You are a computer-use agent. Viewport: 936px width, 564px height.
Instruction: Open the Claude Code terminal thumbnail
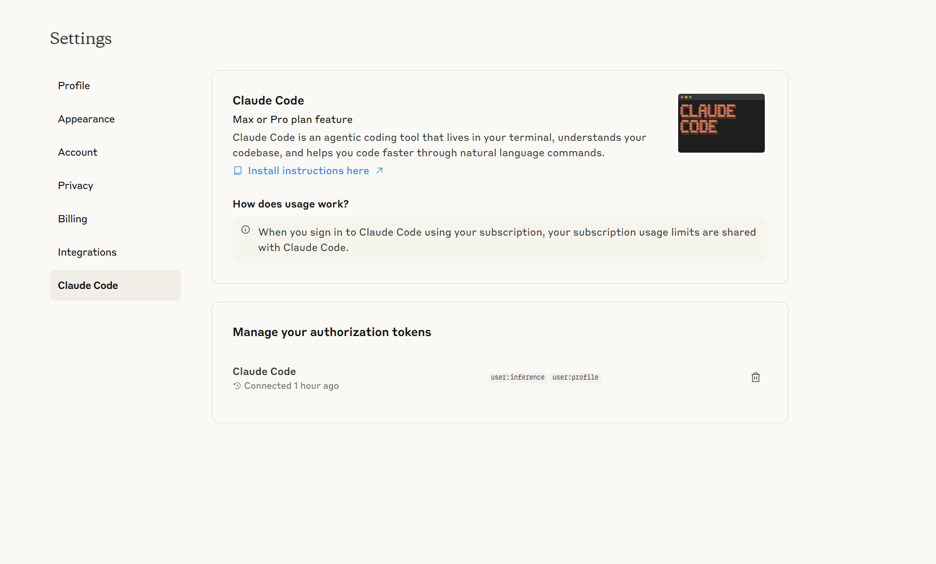point(721,123)
